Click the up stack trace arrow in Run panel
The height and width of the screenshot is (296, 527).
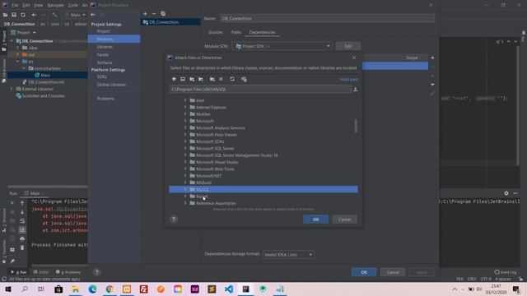[x=22, y=203]
